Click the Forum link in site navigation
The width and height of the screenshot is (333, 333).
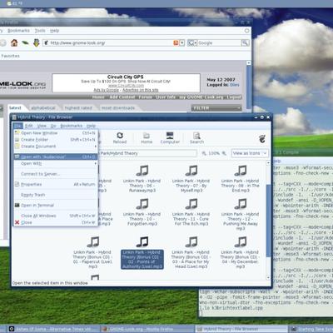[146, 97]
